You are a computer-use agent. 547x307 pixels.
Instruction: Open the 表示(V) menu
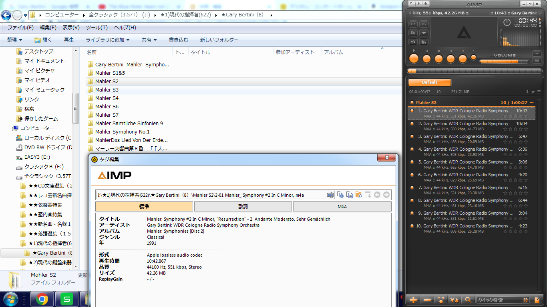[71, 28]
